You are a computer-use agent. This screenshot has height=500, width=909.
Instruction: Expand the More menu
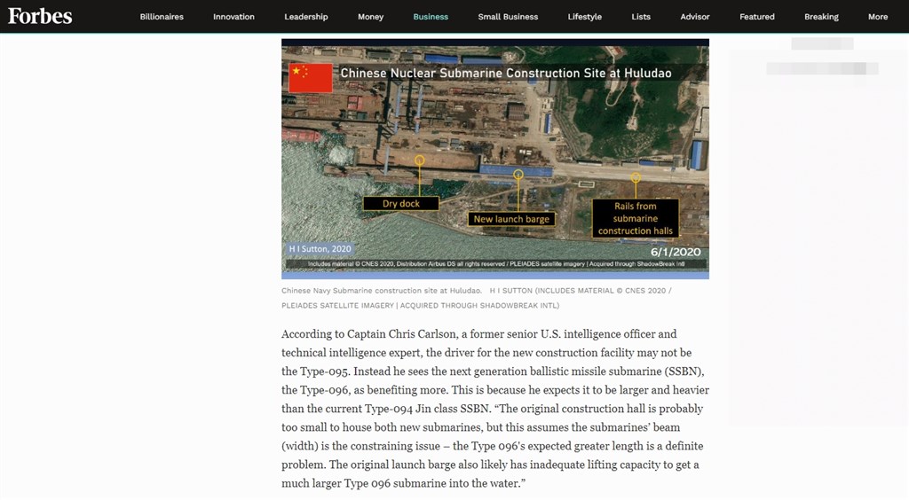coord(878,17)
